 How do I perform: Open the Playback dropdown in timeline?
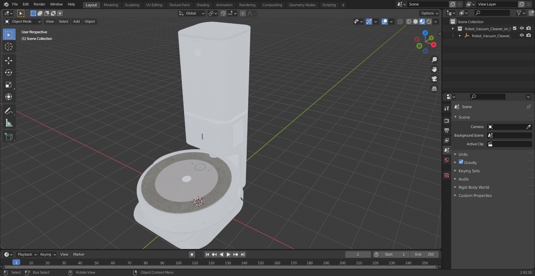tap(27, 254)
